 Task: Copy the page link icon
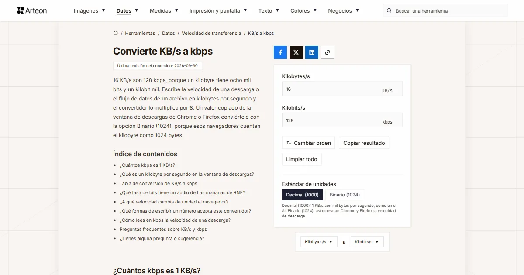327,52
